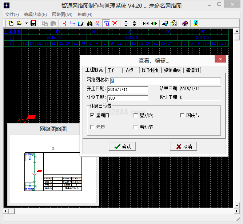Enable the 星期六 rest day checkbox

[136, 115]
